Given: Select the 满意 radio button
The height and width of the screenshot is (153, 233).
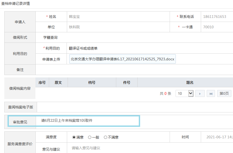Looking at the screenshot, I should pyautogui.click(x=74, y=137).
